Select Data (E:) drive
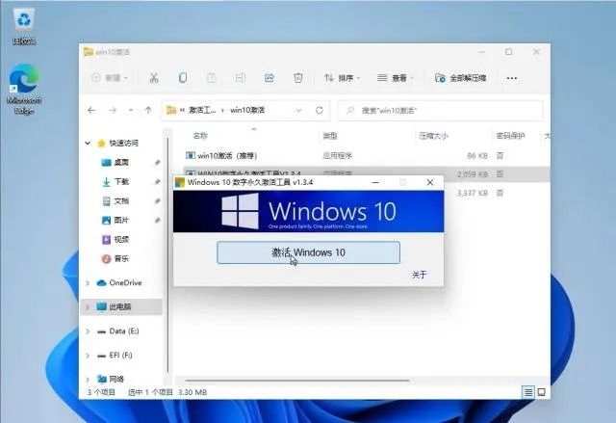The height and width of the screenshot is (423, 616). coord(124,331)
